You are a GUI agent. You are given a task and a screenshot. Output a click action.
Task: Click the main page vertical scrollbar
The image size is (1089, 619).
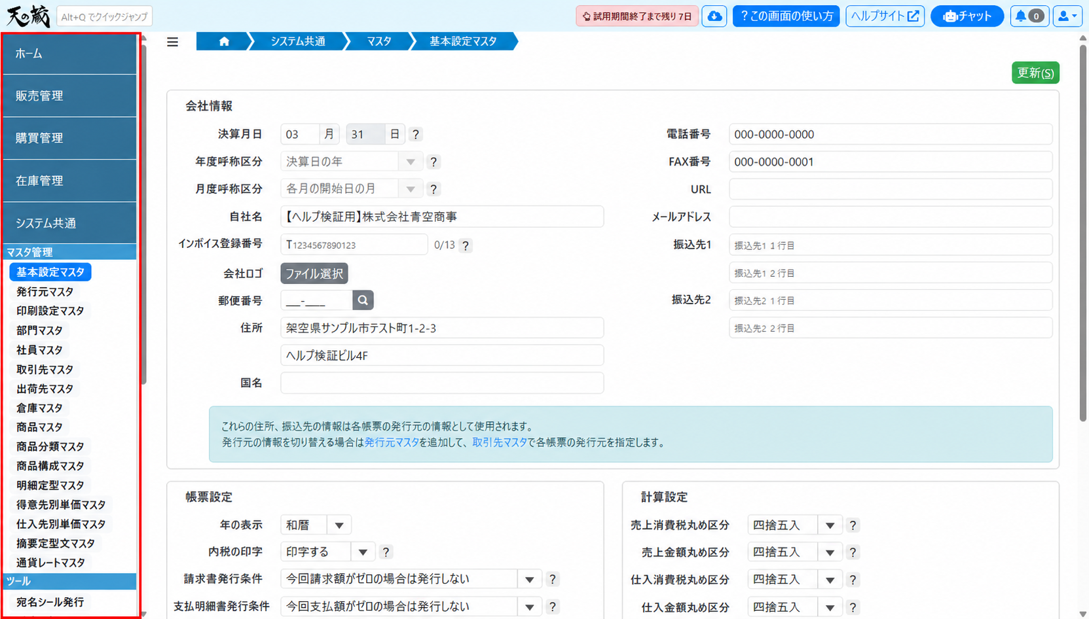click(x=1082, y=232)
